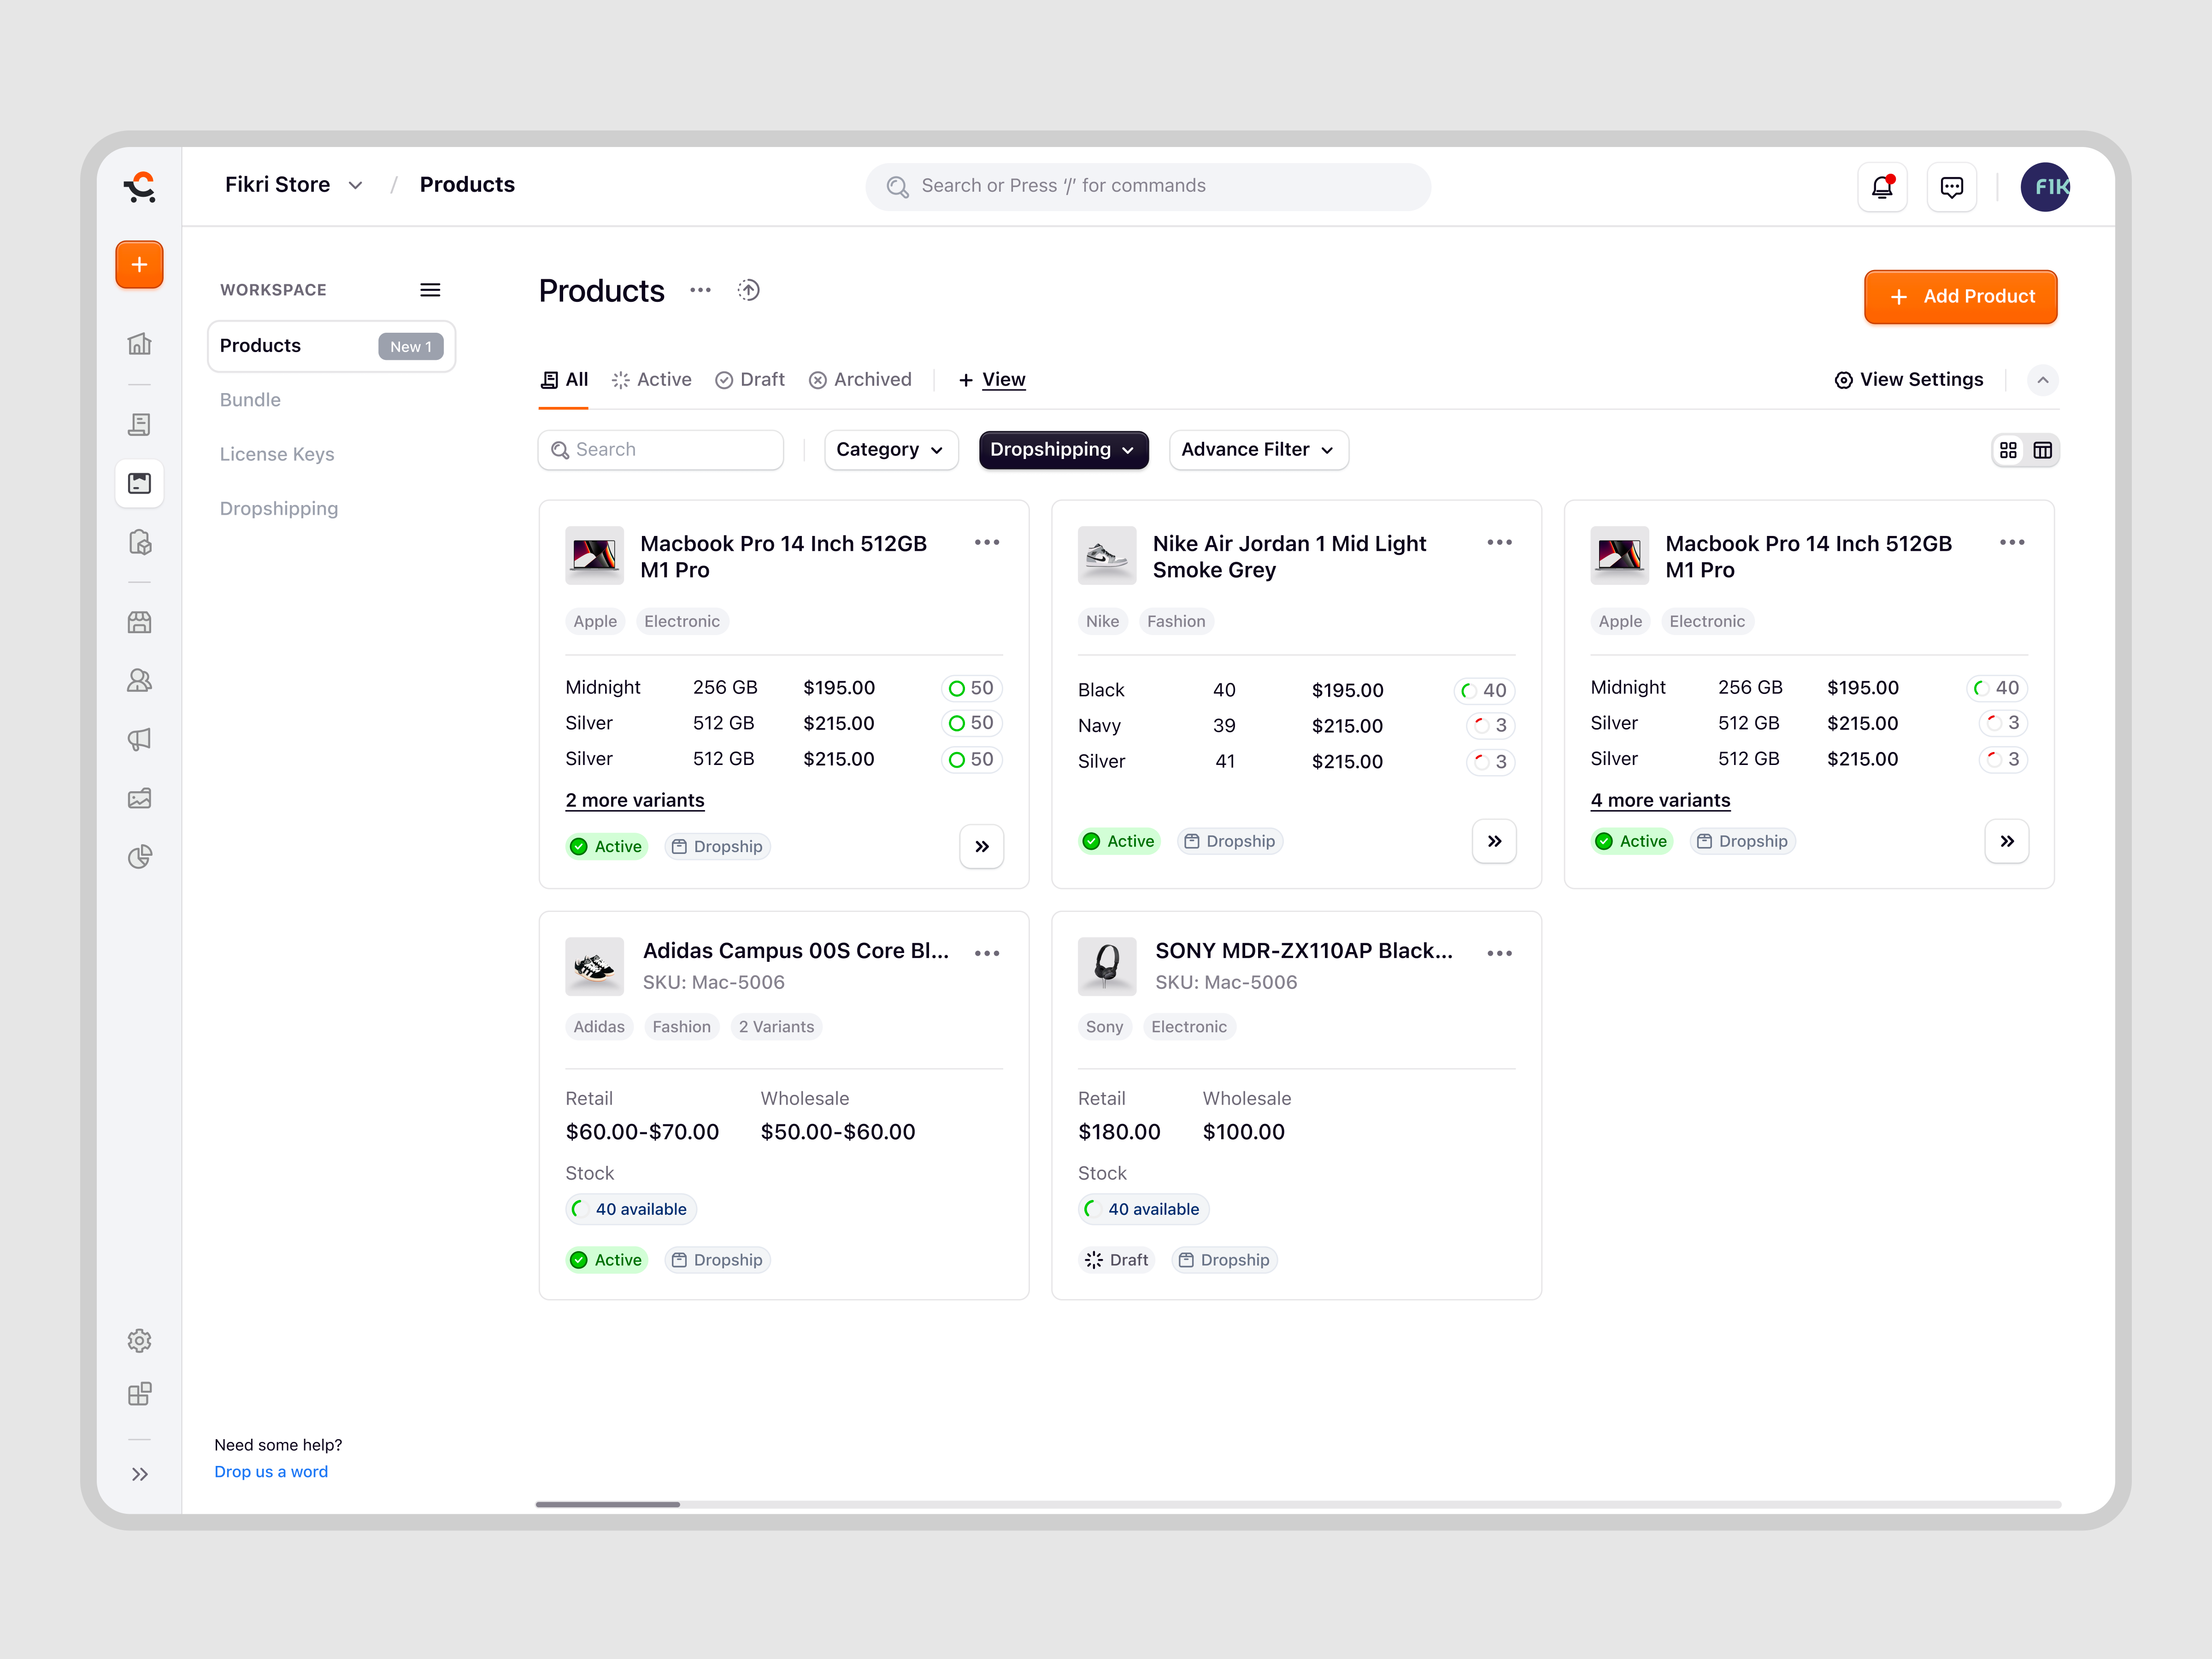Open the Category filter dropdown
The width and height of the screenshot is (2212, 1659).
[x=891, y=450]
